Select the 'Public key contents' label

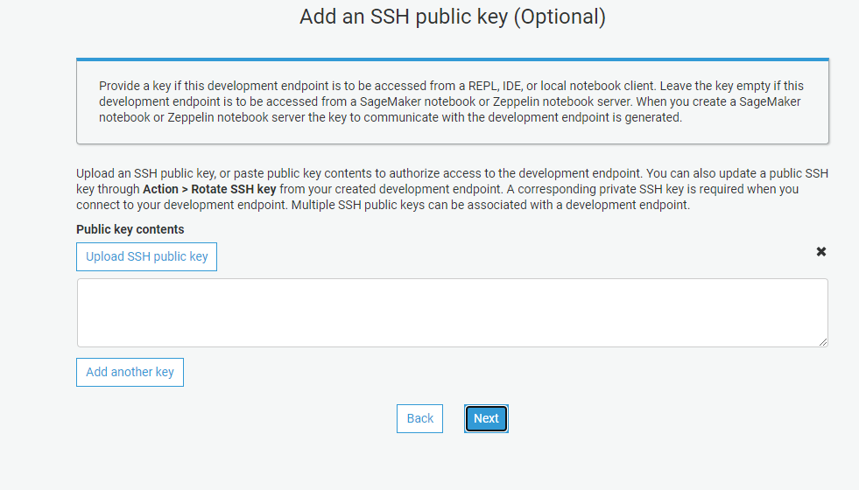click(130, 229)
